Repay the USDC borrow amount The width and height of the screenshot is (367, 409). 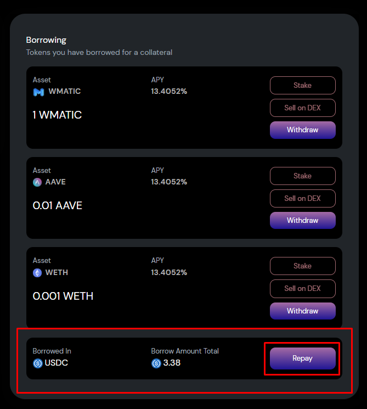303,358
